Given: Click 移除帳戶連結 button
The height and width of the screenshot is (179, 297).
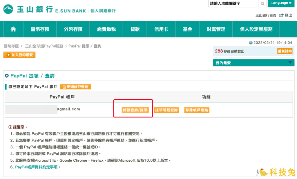Looking at the screenshot, I should pos(197,110).
